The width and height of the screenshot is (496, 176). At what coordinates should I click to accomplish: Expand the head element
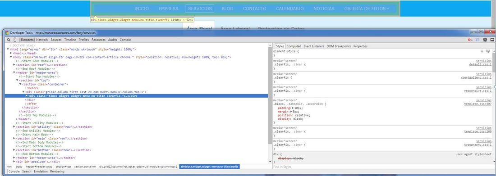coord(11,53)
